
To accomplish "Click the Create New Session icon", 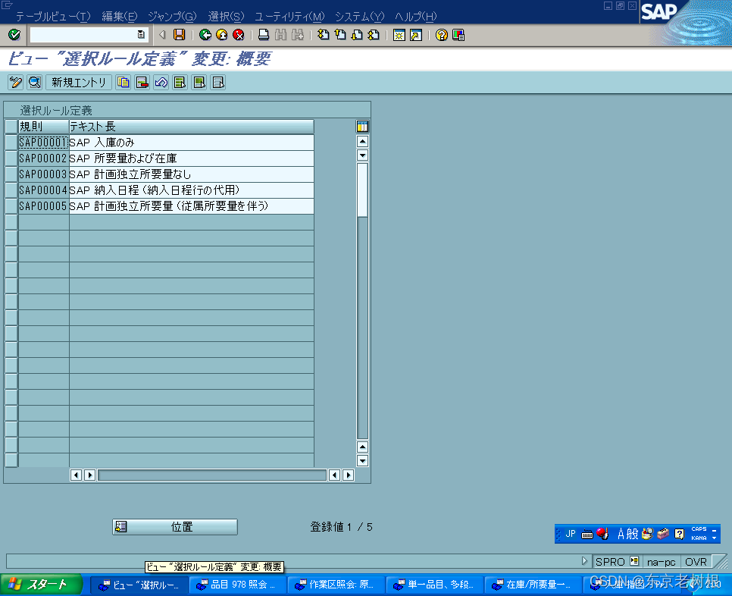I will click(398, 34).
